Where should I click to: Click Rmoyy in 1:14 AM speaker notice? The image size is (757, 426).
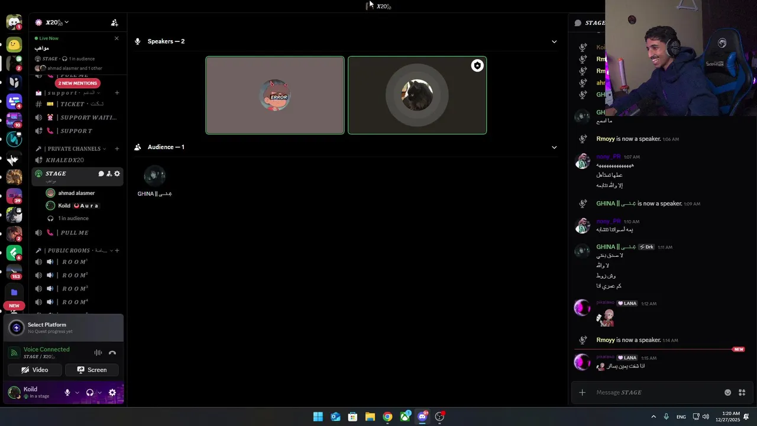click(x=606, y=340)
